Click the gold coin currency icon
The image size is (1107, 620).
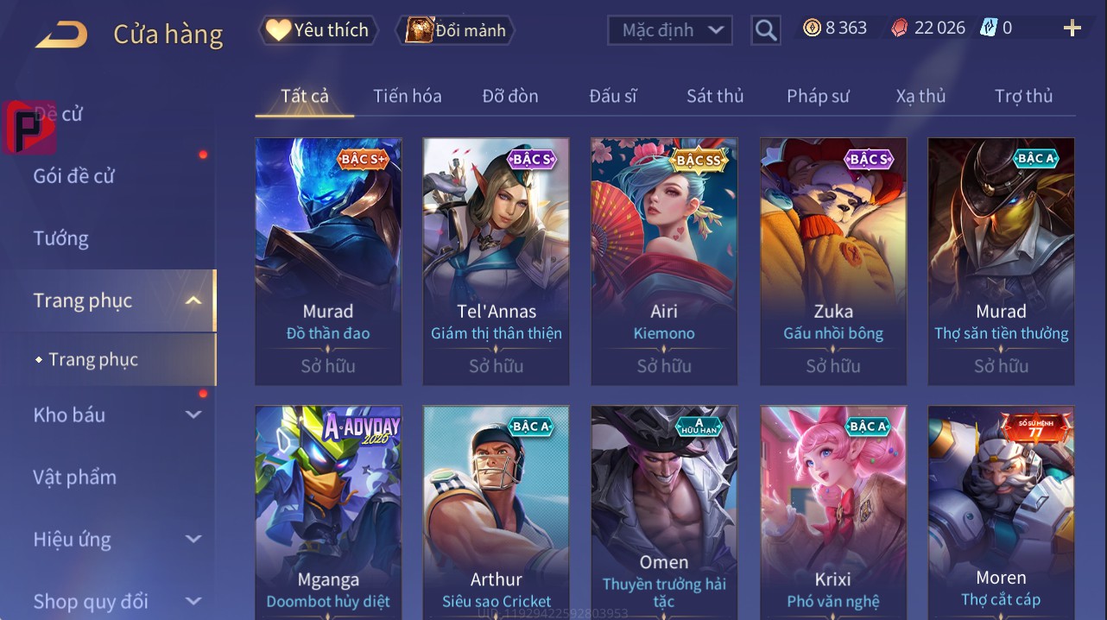[x=812, y=28]
